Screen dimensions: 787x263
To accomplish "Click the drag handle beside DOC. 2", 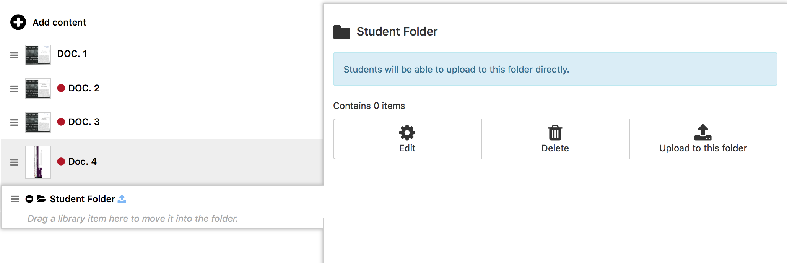I will 14,89.
